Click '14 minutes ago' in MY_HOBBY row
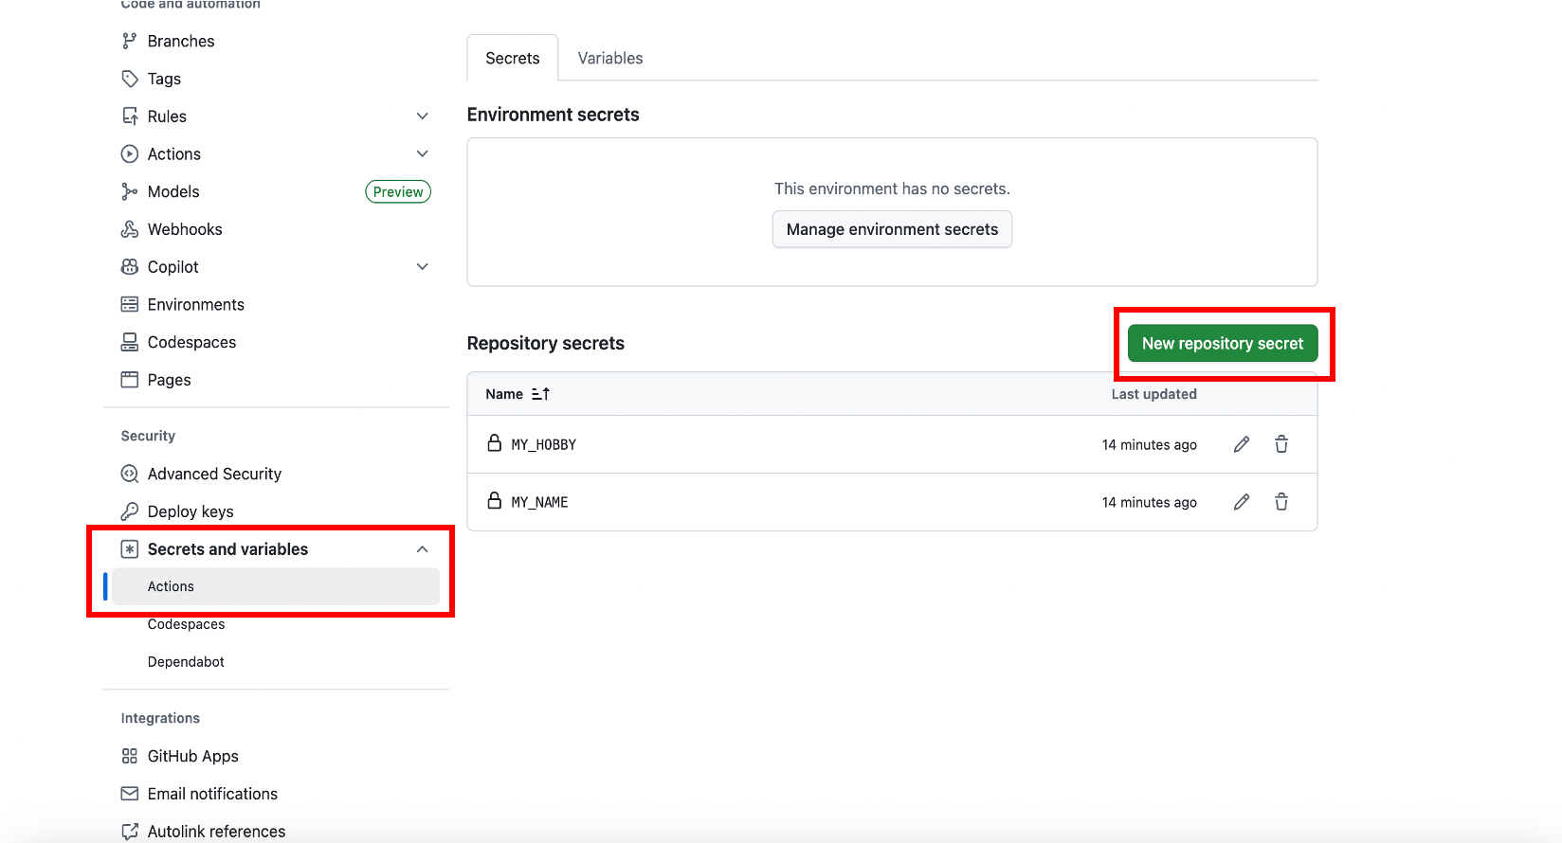Screen dimensions: 1562x843 [1149, 444]
